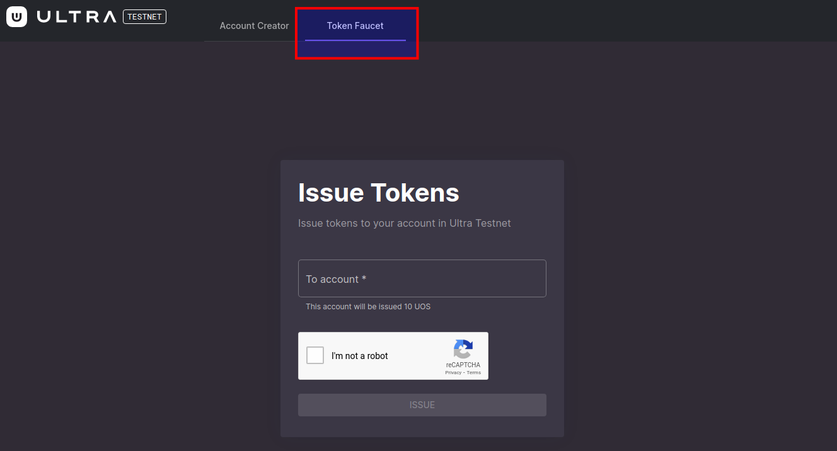837x451 pixels.
Task: Click the 'reCAPTCHA' caption under the logo
Action: point(463,365)
